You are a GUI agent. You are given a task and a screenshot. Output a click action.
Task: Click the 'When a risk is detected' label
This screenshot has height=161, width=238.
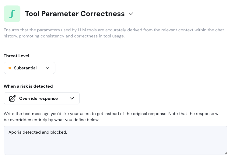28,86
